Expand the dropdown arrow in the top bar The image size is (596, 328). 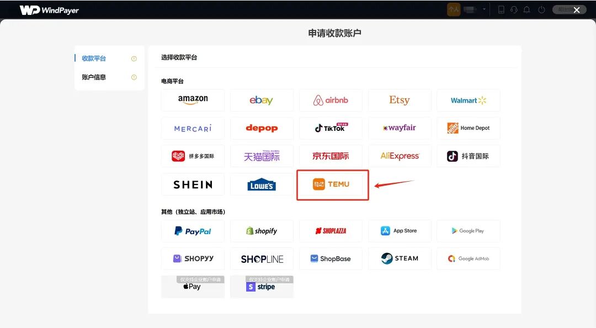point(484,9)
